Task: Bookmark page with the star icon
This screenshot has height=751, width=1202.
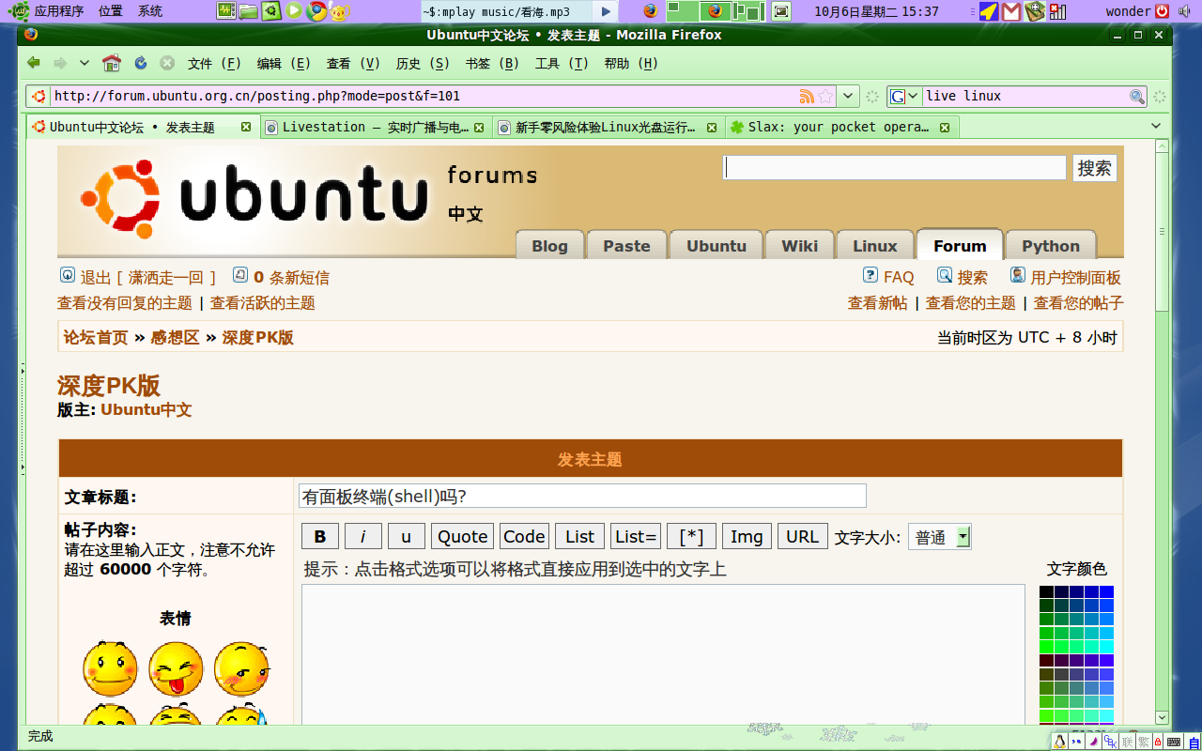Action: point(825,96)
